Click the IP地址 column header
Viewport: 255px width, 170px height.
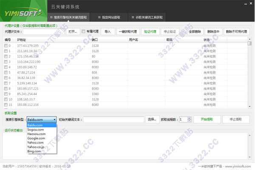(53, 40)
